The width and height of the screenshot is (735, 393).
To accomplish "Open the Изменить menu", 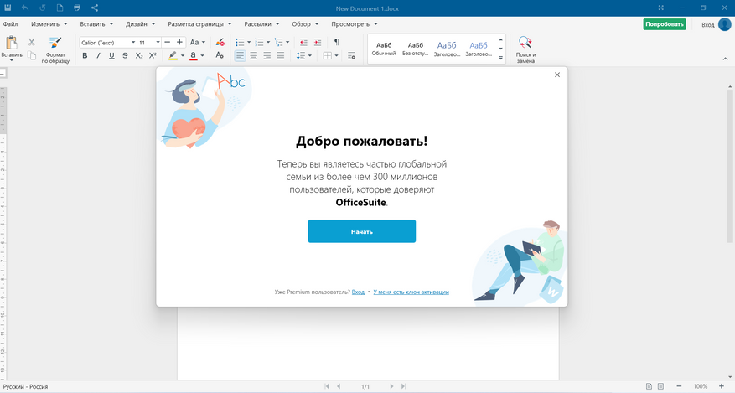I will [x=49, y=24].
